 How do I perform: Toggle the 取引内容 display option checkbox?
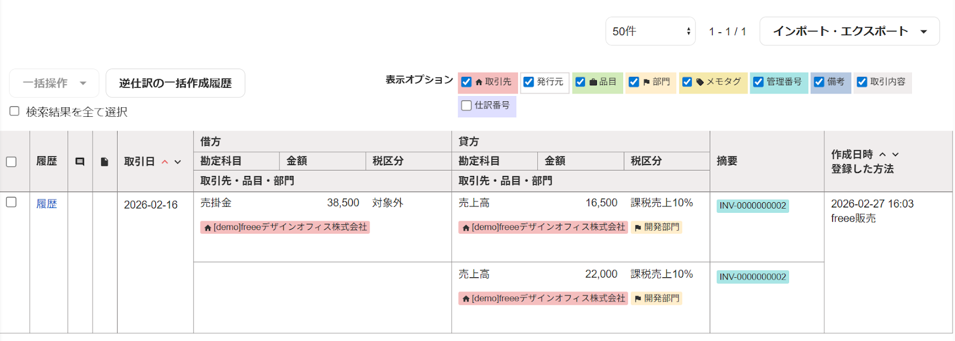tap(862, 82)
